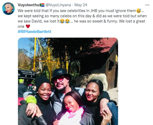Open the @VuyoLinyana handle link
This screenshot has height=125, width=153.
click(x=58, y=5)
